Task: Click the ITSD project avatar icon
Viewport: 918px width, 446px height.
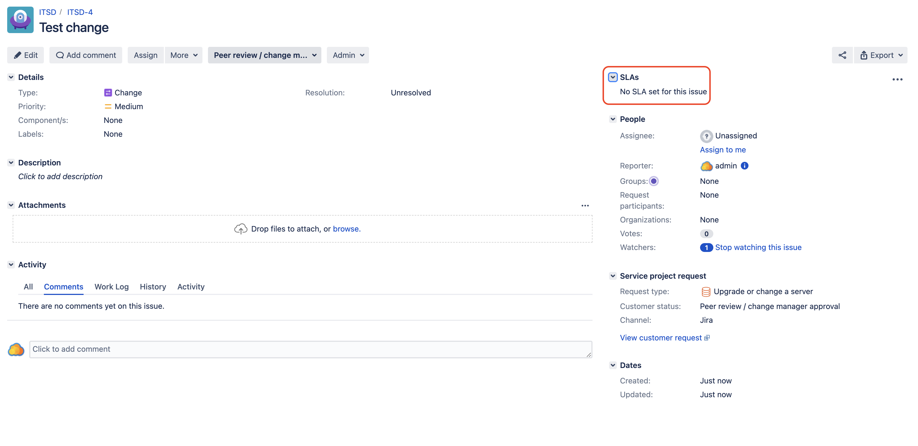Action: (20, 20)
